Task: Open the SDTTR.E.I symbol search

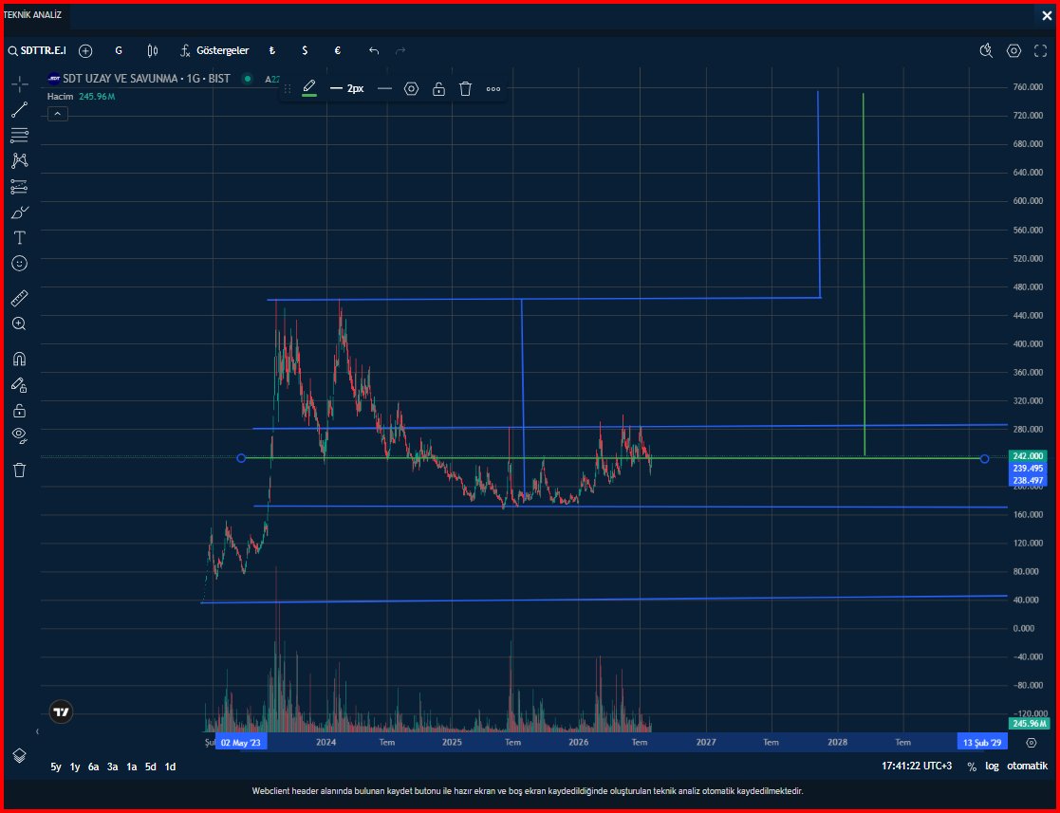Action: tap(37, 50)
